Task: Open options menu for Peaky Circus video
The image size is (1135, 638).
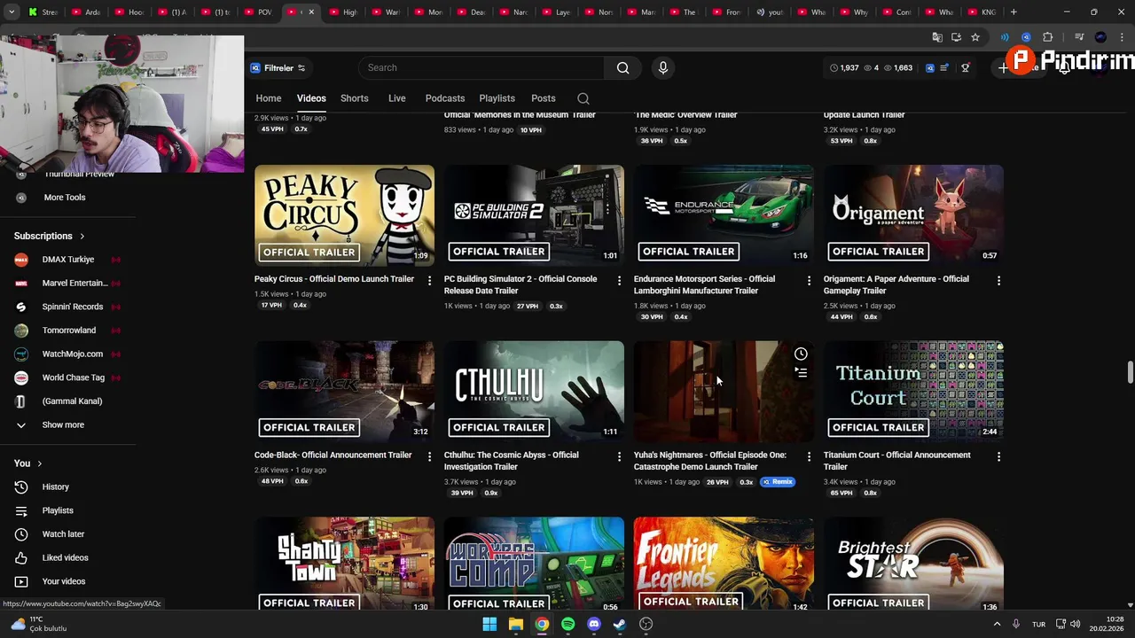Action: click(x=429, y=280)
